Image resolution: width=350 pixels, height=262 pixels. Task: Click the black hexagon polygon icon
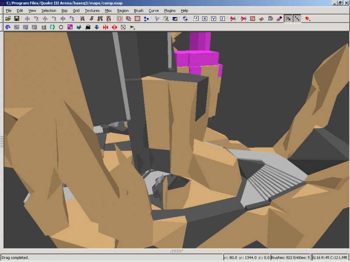(61, 27)
